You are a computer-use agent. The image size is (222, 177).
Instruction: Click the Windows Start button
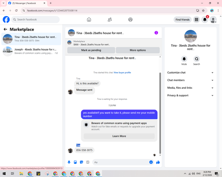4,173
